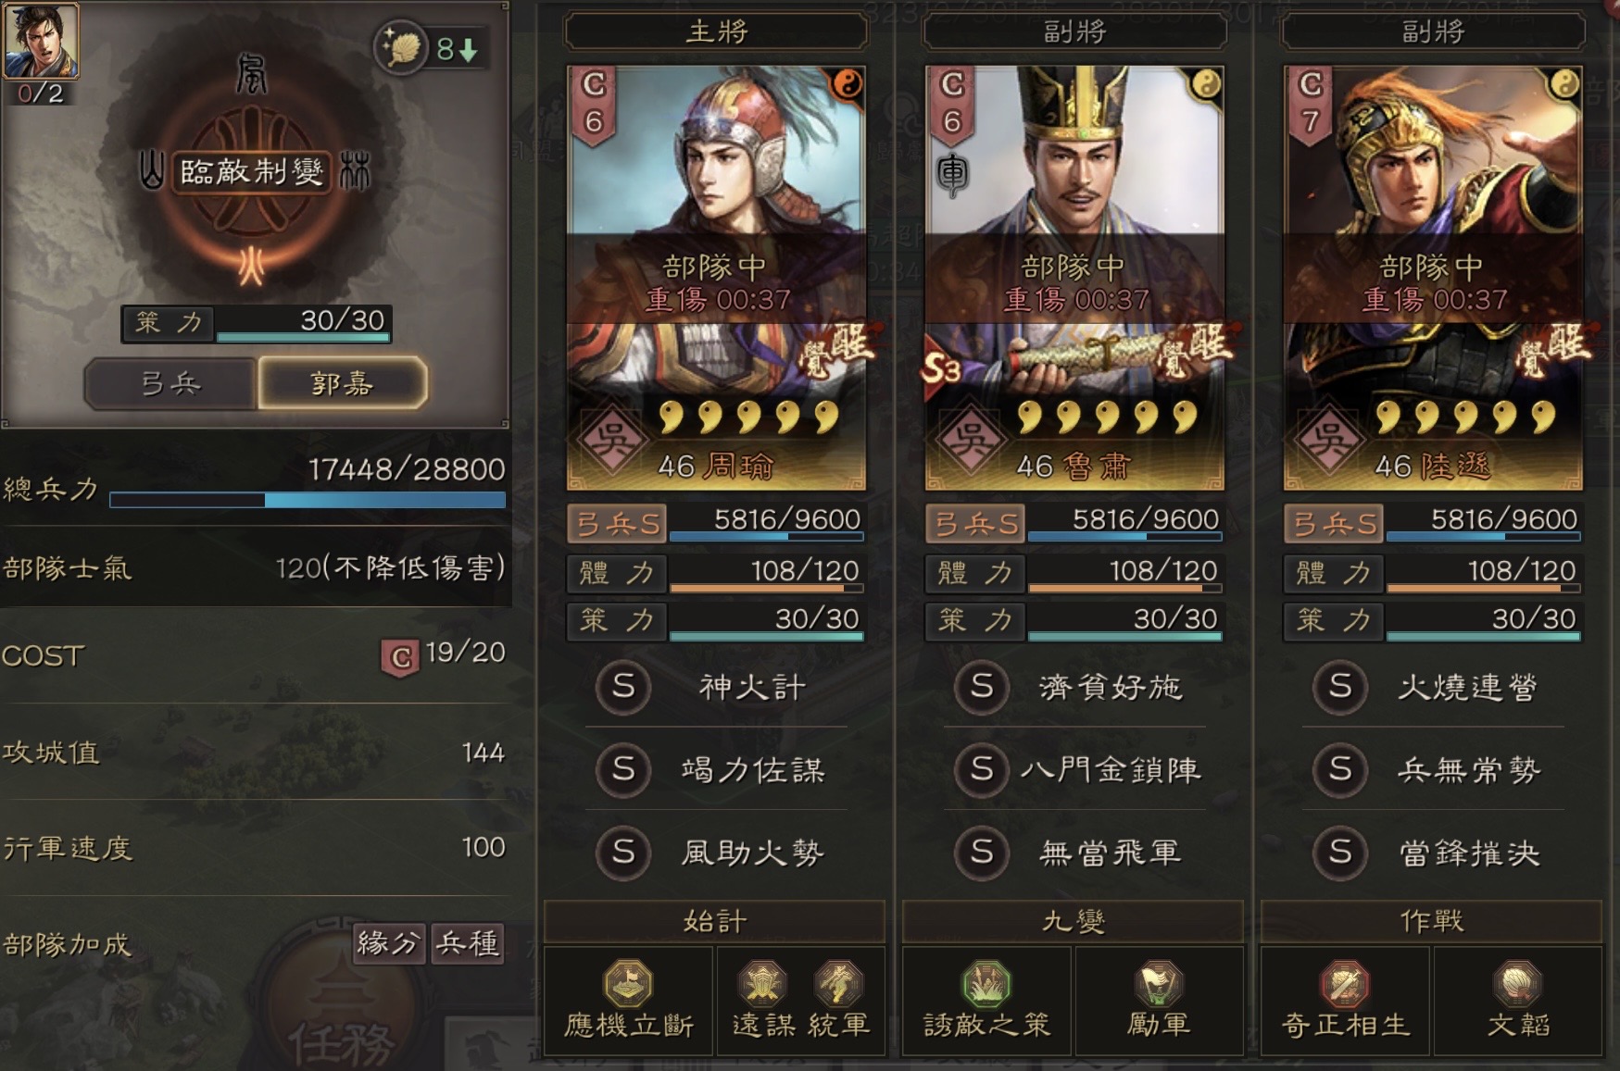Click the 車 emblem on 魯肅's card
Image resolution: width=1620 pixels, height=1071 pixels.
(951, 174)
